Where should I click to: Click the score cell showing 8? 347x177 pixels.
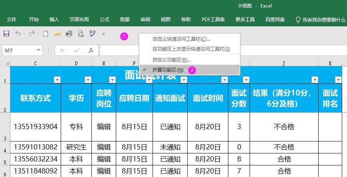coord(239,159)
